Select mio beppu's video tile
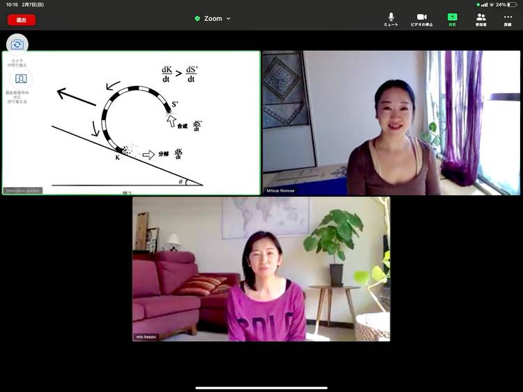The height and width of the screenshot is (392, 523). click(x=261, y=269)
